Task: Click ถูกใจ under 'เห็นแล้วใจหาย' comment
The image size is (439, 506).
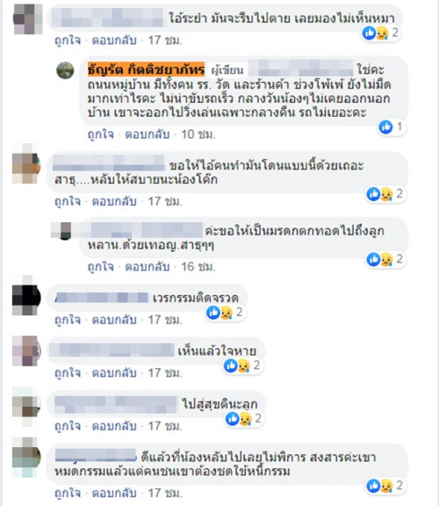Action: [68, 373]
